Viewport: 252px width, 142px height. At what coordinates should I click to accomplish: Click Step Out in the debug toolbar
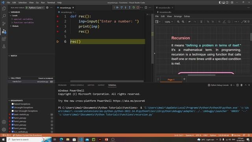point(130,7)
